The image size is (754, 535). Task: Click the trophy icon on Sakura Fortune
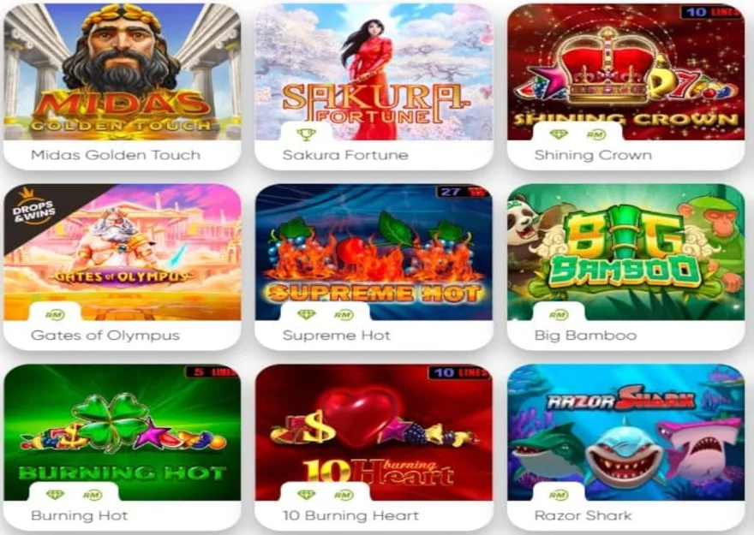pos(306,134)
